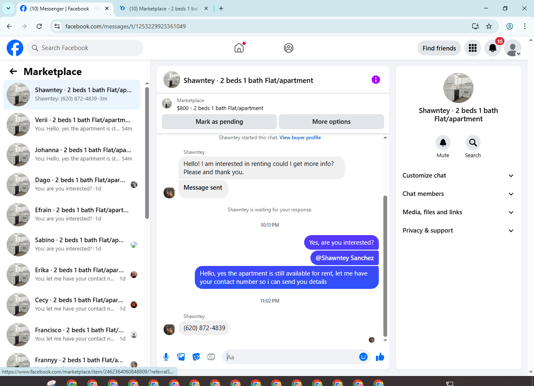Click Shawntey's avatar beside the phone number message
This screenshot has height=386, width=534.
[169, 329]
